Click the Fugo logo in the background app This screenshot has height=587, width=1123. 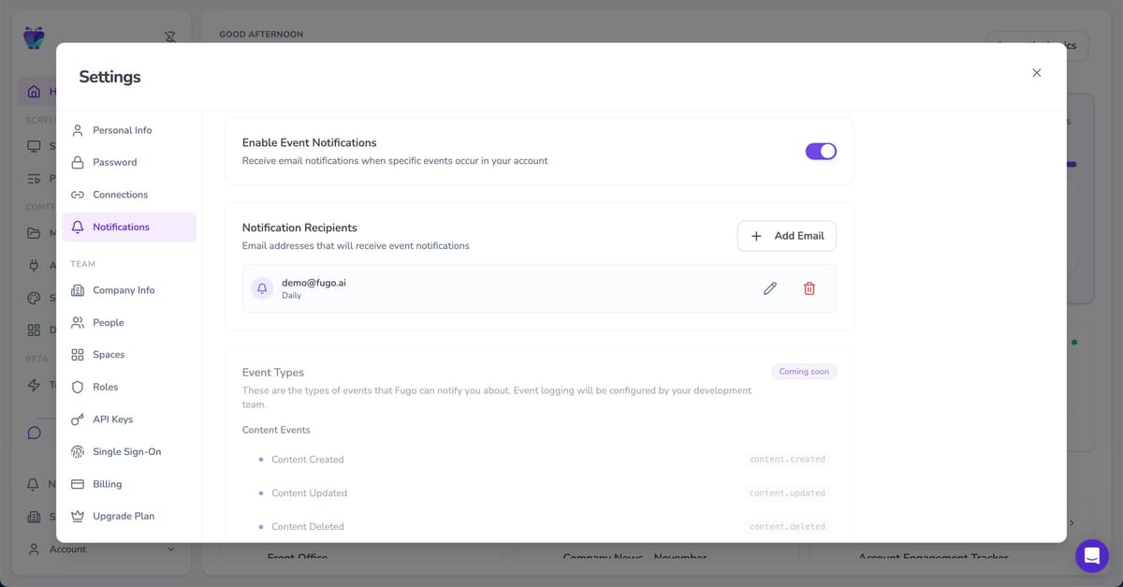tap(34, 37)
